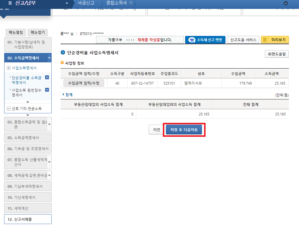Click the yellow document icon beside 미리보기
This screenshot has height=227, width=299.
(x=265, y=40)
